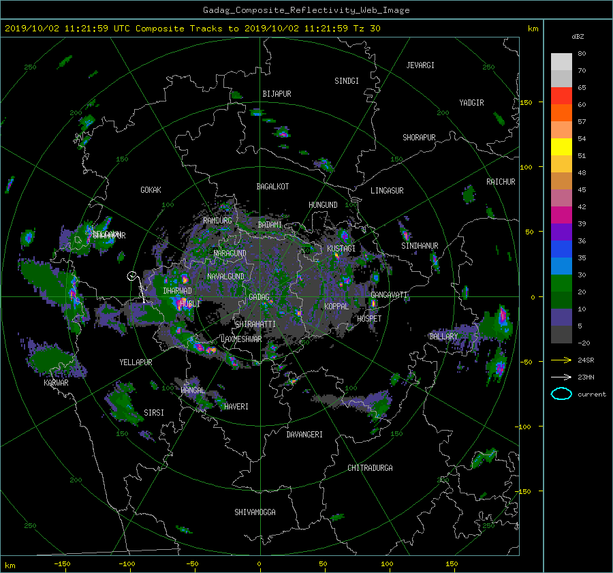Click the HAVERI city label
This screenshot has height=573, width=613.
pyautogui.click(x=236, y=407)
